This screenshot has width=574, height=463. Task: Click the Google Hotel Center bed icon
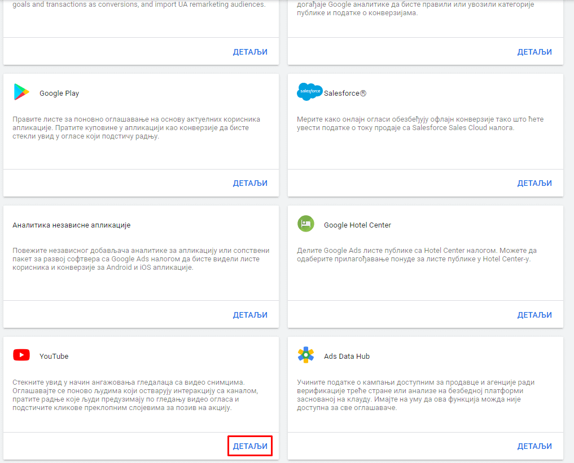pyautogui.click(x=306, y=223)
